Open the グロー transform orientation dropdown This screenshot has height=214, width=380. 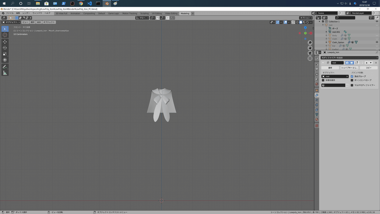(142, 18)
